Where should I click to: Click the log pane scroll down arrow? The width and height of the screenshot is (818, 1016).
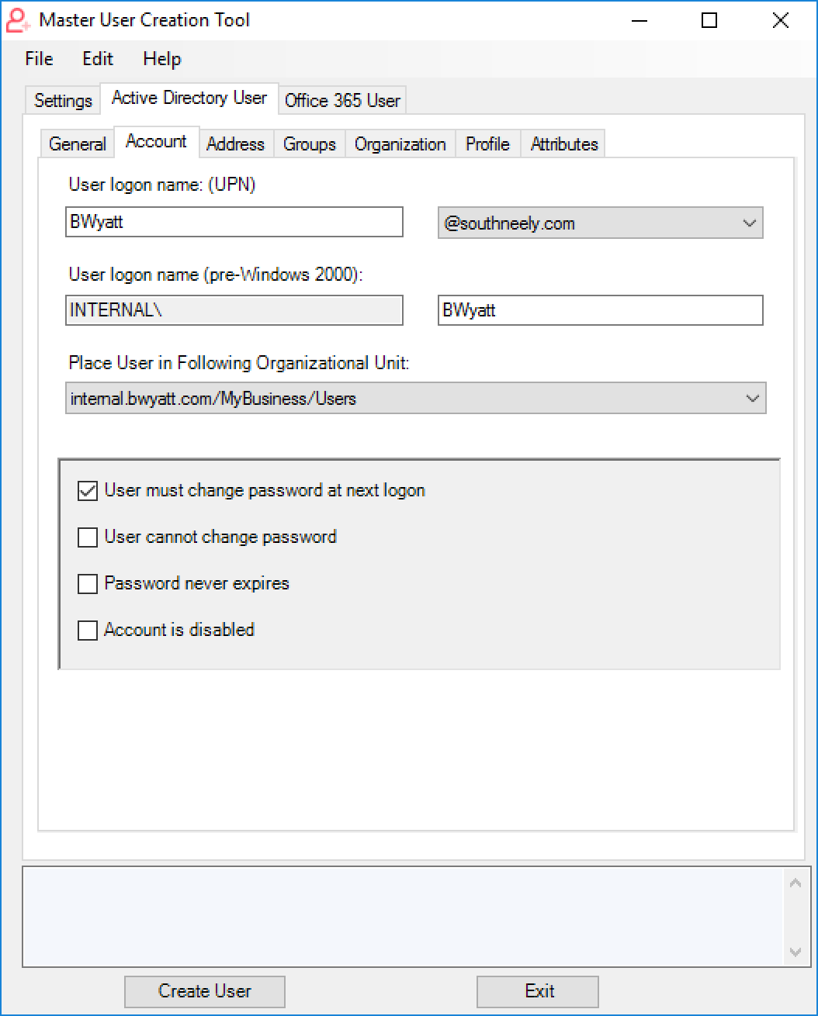[x=795, y=952]
